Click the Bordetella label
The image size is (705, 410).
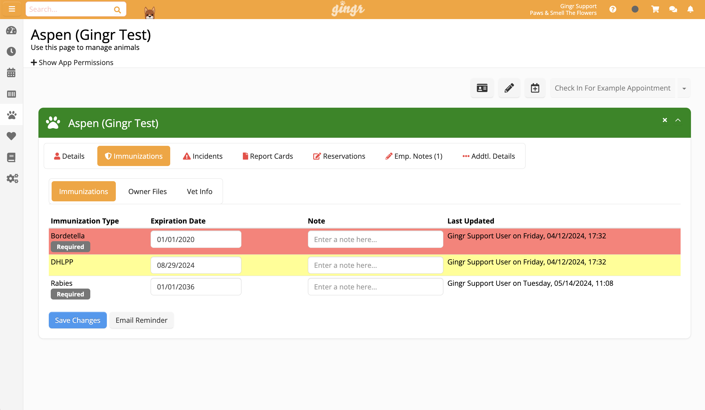pos(68,236)
